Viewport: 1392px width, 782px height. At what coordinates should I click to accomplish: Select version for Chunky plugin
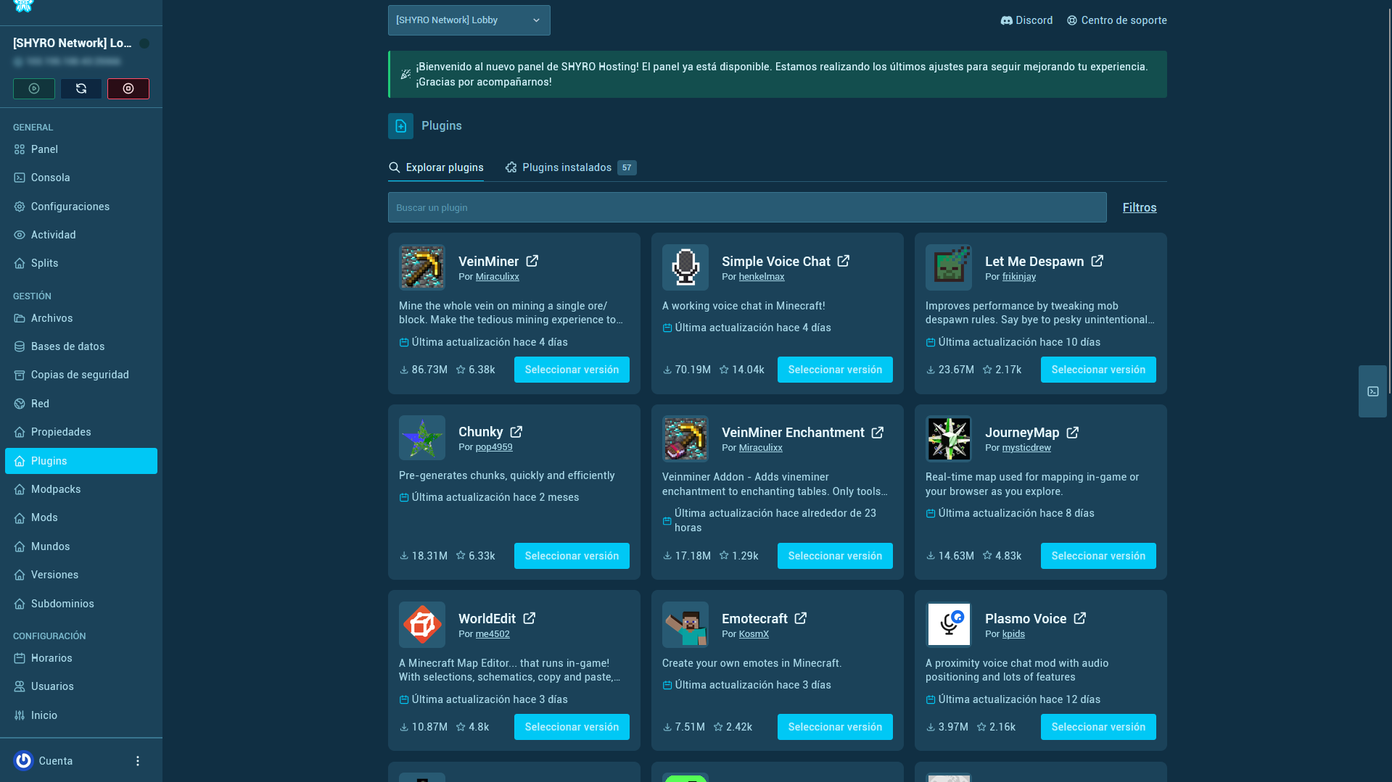(572, 556)
